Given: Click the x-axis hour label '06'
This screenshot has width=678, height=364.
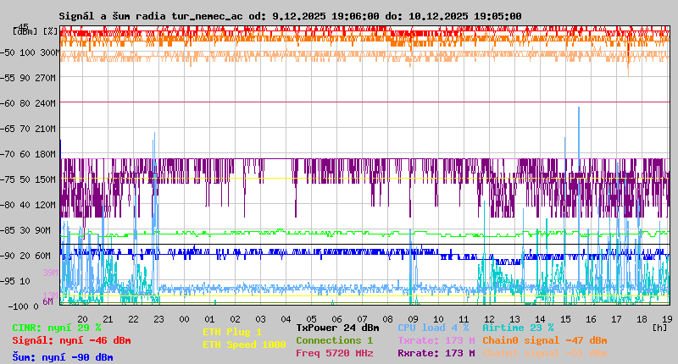Looking at the screenshot, I should [336, 319].
